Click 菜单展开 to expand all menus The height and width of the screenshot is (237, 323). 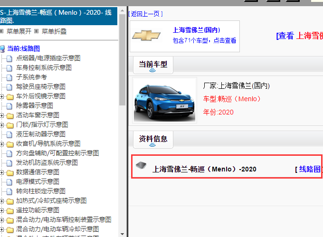pos(19,31)
